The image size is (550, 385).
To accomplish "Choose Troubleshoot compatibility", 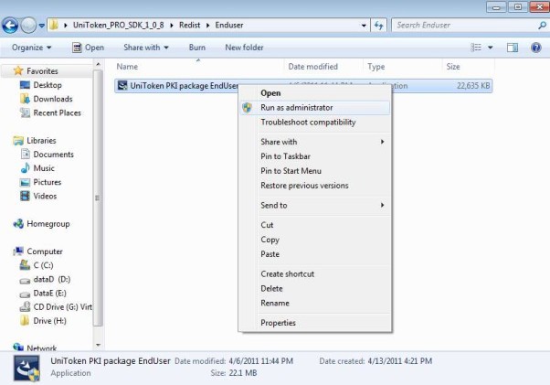I will [314, 123].
